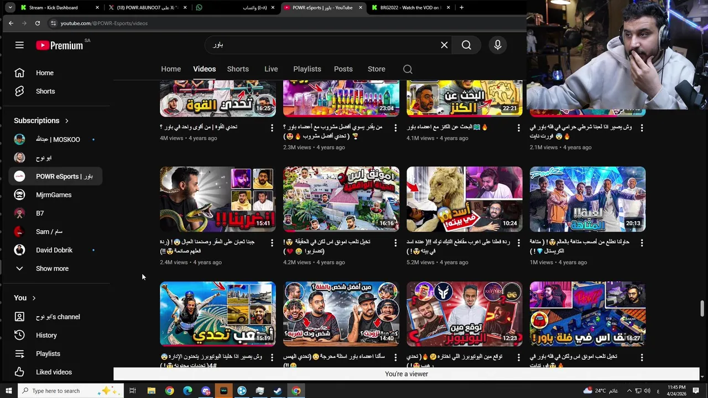Open the Live tab
The width and height of the screenshot is (708, 398).
click(271, 69)
